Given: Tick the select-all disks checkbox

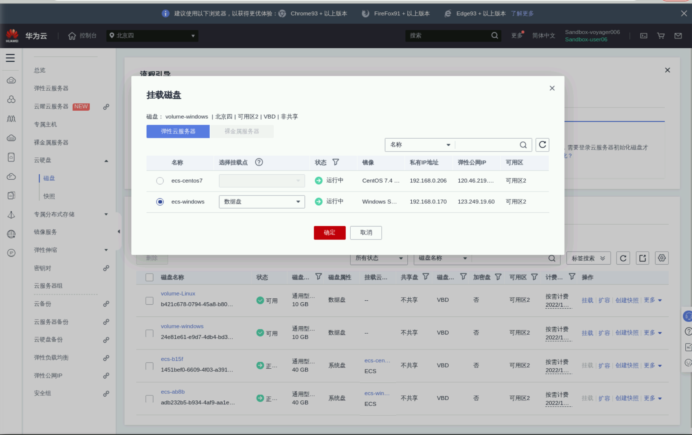Looking at the screenshot, I should click(x=149, y=277).
